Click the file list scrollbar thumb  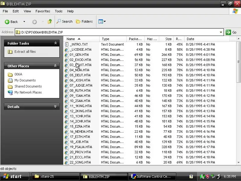(238, 62)
